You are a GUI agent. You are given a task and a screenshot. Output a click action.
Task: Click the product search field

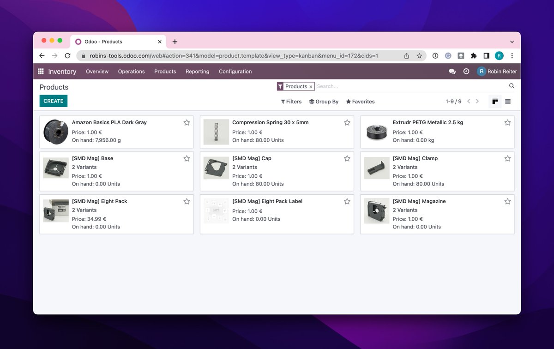[411, 86]
